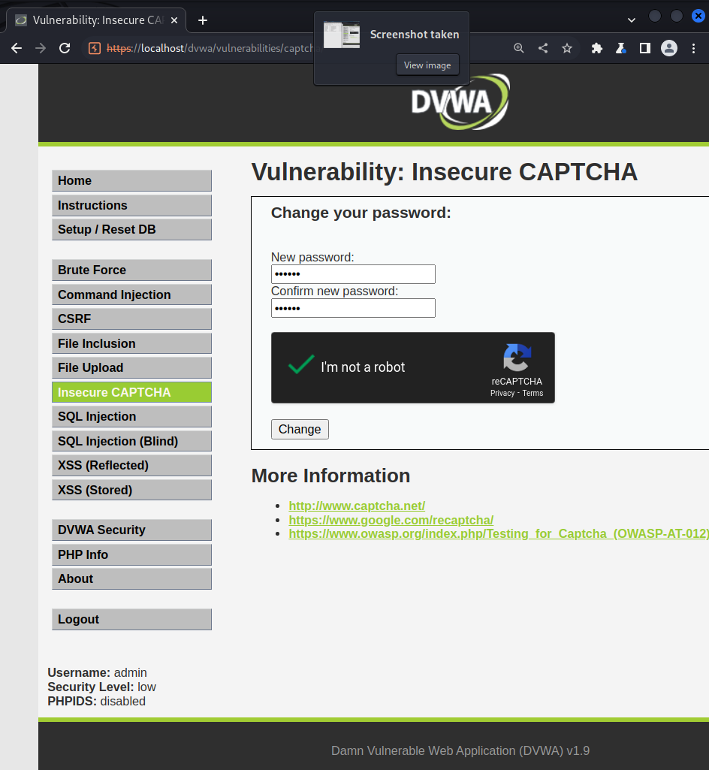Open the Chrome three-dot menu
The width and height of the screenshot is (709, 770).
(x=693, y=48)
